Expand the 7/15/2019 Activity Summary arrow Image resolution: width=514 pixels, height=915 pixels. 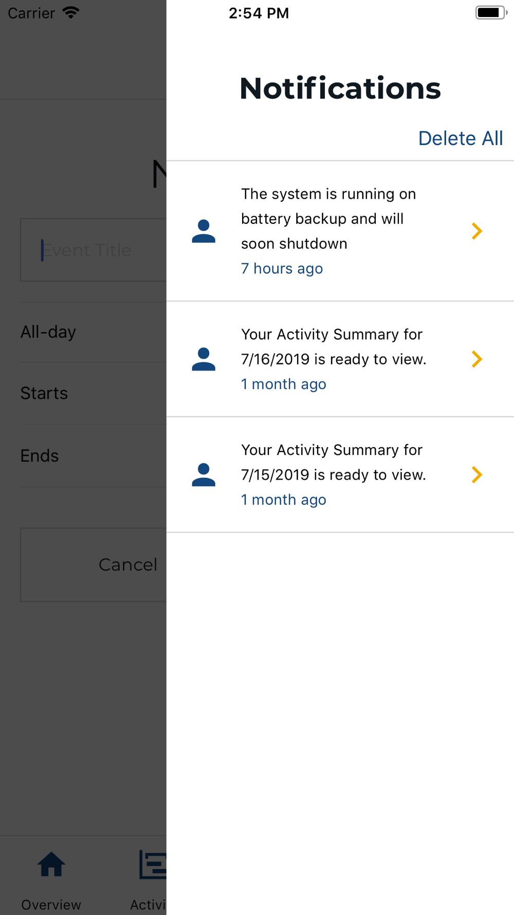(477, 474)
